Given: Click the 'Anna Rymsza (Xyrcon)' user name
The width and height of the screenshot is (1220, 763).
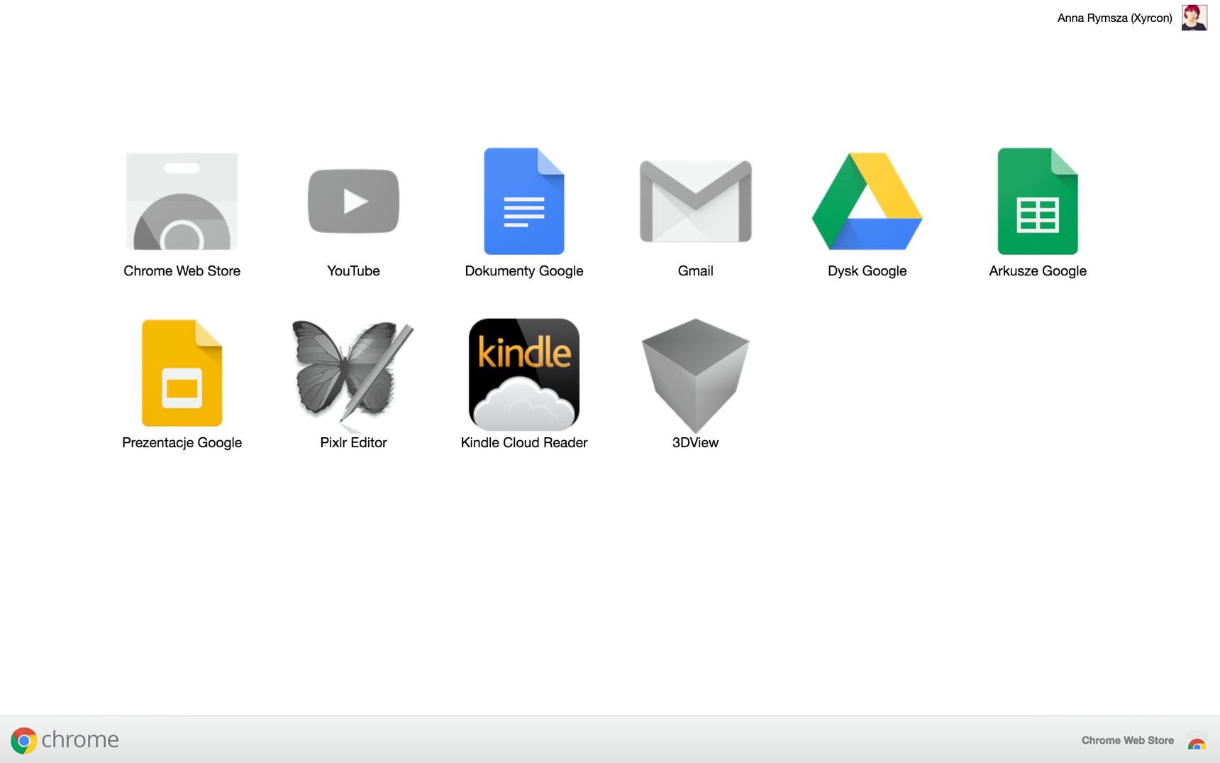Looking at the screenshot, I should (1114, 18).
